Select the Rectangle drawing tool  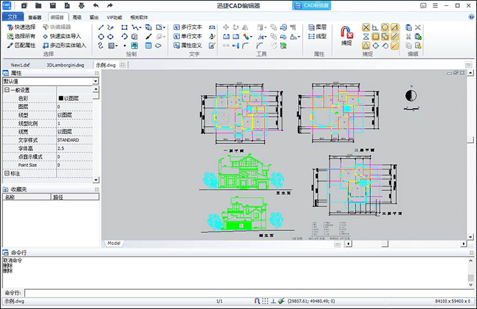point(124,27)
